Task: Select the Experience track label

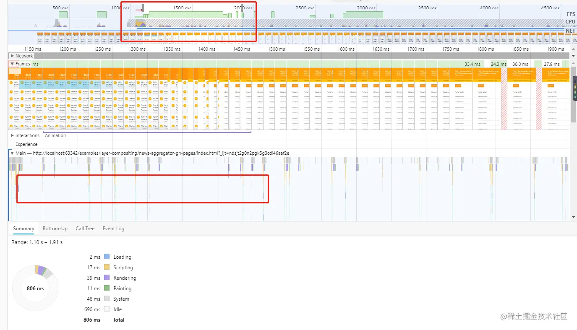Action: [26, 144]
